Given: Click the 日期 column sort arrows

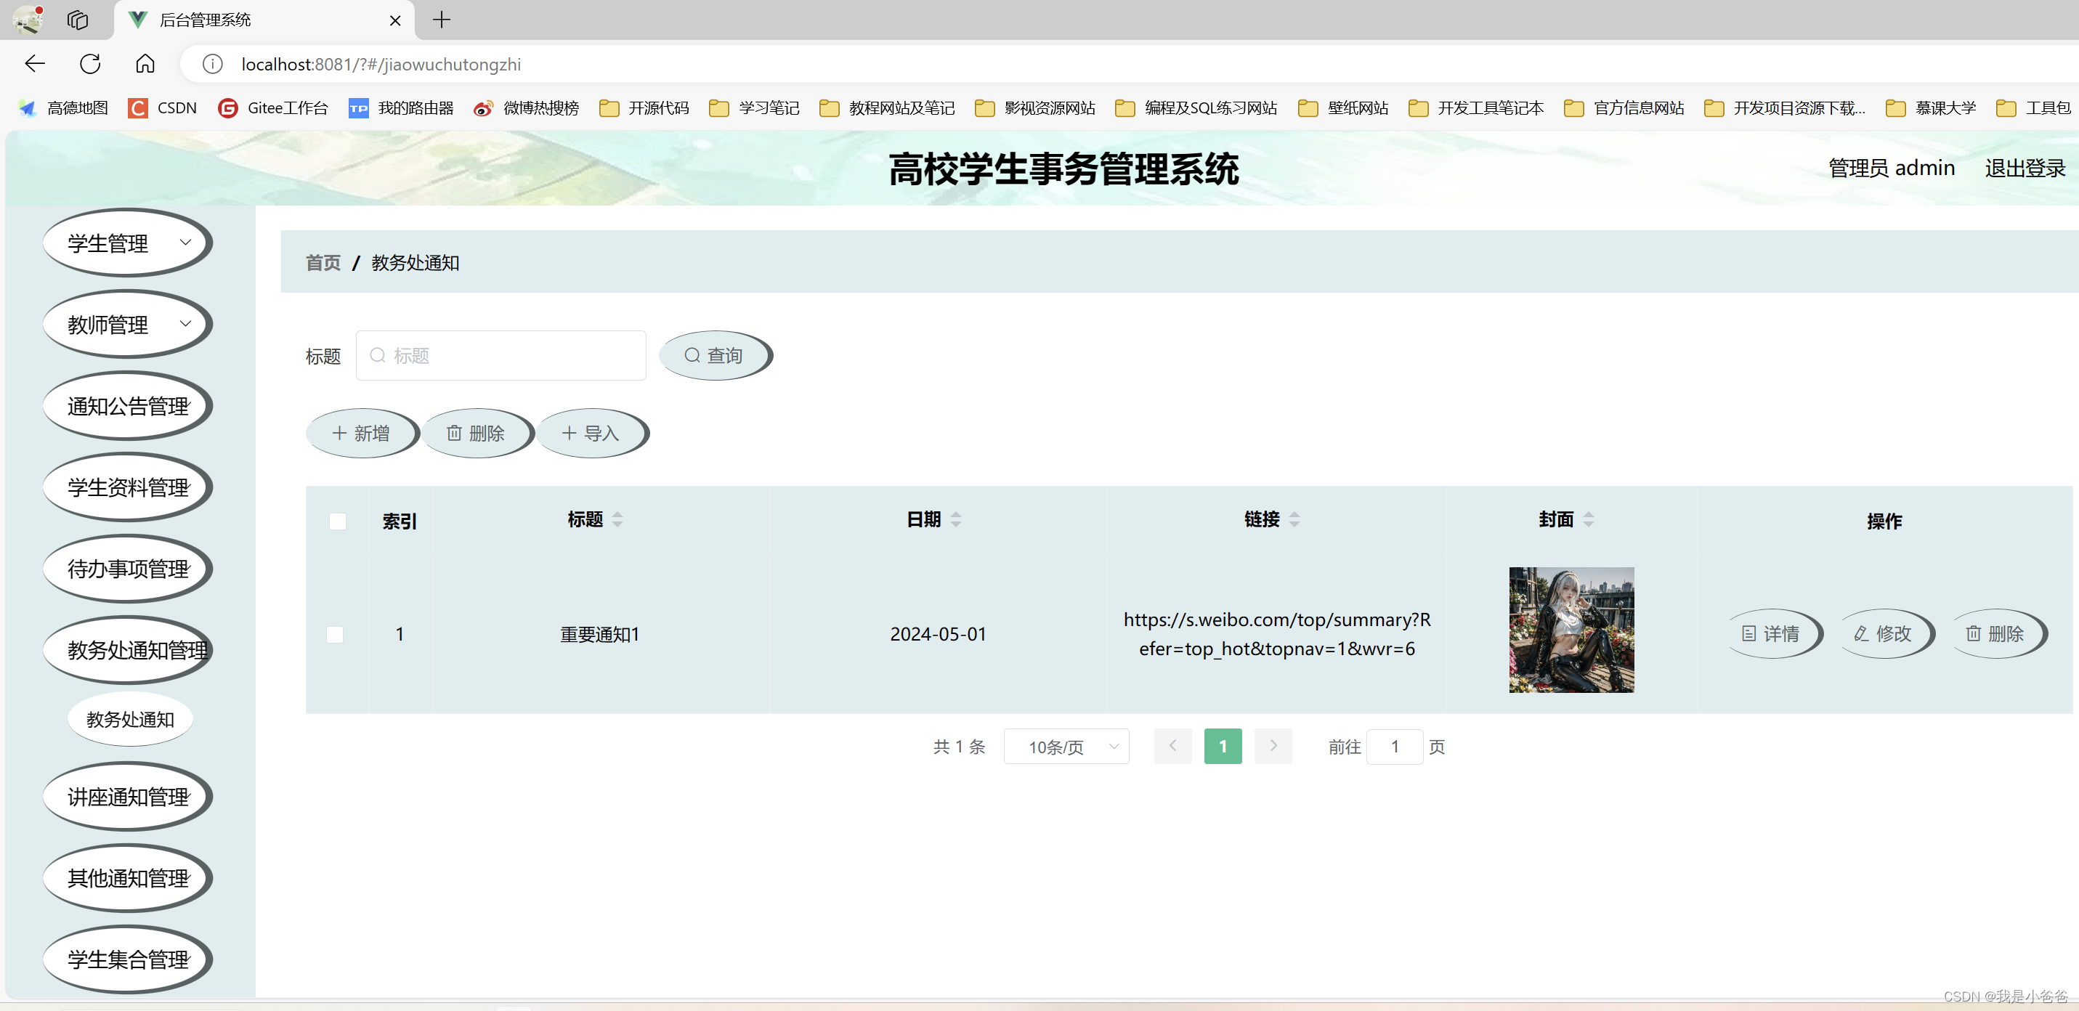Looking at the screenshot, I should click(x=955, y=519).
